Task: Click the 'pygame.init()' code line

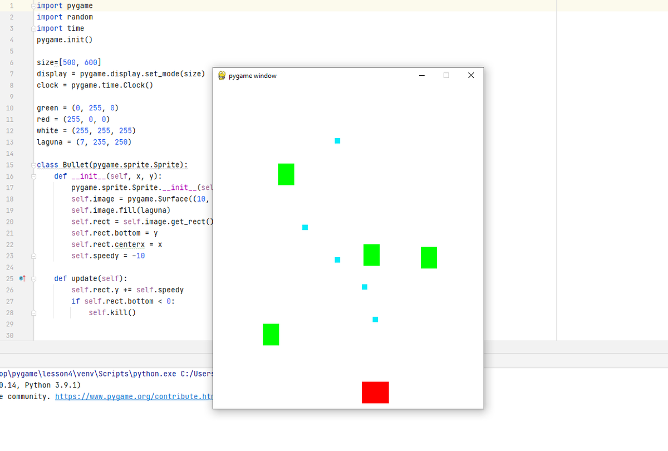Action: pyautogui.click(x=65, y=40)
